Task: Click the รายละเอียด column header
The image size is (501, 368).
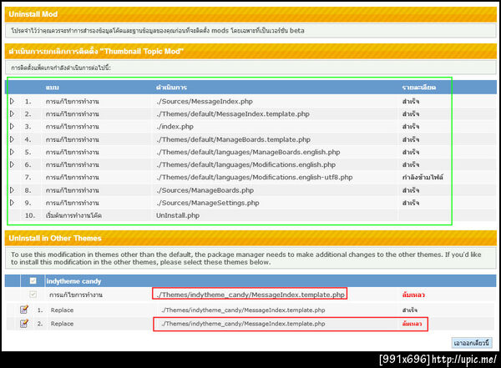Action: click(419, 88)
